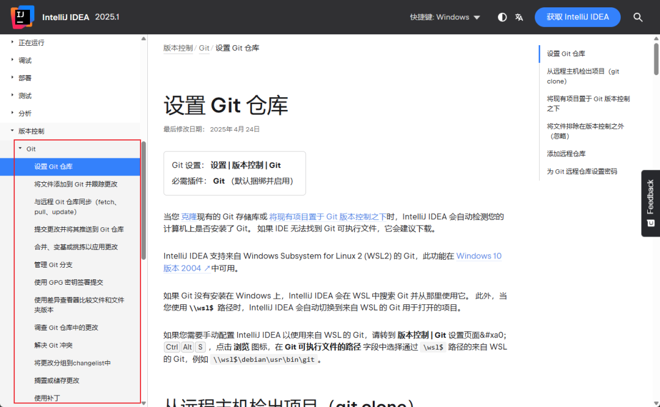Collapse the Git tree node

(20, 148)
